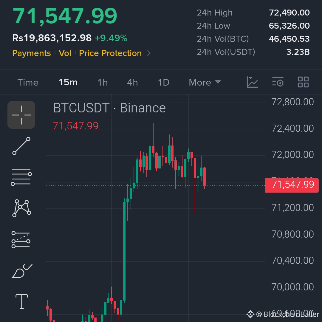This screenshot has width=322, height=322.
Task: Click the 24h Vol(USDT) value 3.23B
Action: point(298,52)
